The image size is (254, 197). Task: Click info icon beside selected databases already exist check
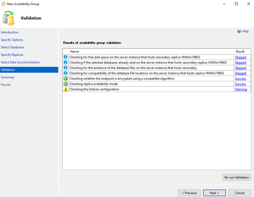(x=65, y=62)
